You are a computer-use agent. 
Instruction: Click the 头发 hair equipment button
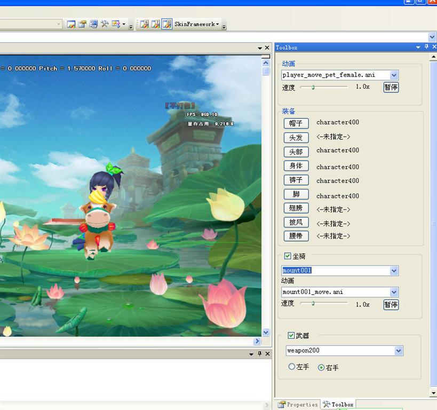coord(296,138)
